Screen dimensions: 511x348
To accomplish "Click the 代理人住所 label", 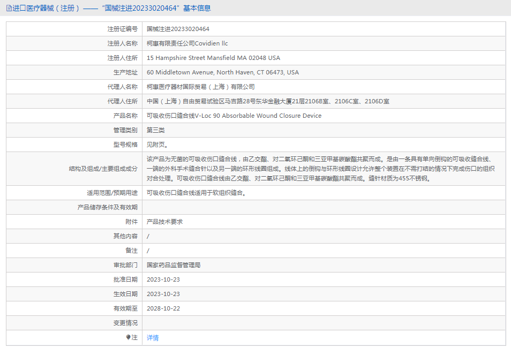I will point(123,101).
